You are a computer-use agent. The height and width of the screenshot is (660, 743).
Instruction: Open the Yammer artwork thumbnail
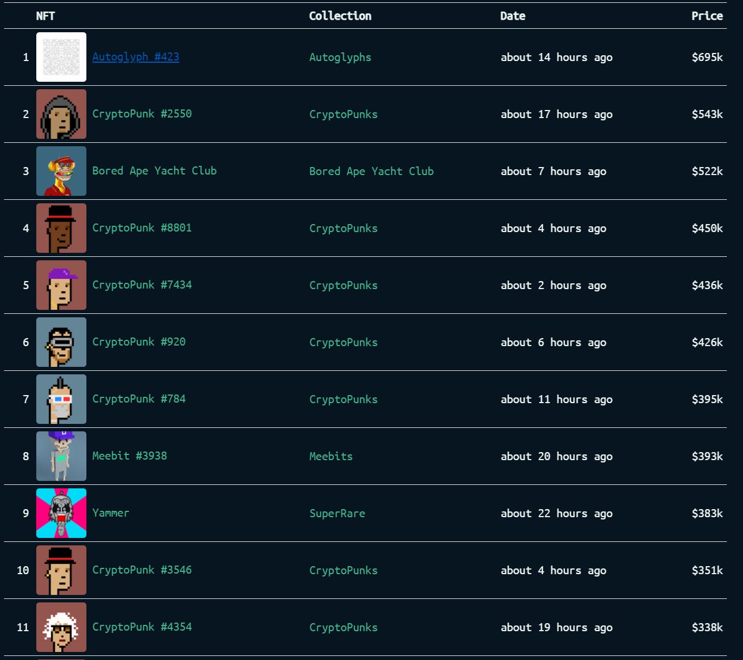(x=61, y=513)
